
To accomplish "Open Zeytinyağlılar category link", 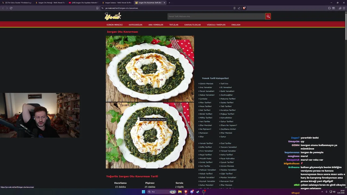I will point(227,95).
